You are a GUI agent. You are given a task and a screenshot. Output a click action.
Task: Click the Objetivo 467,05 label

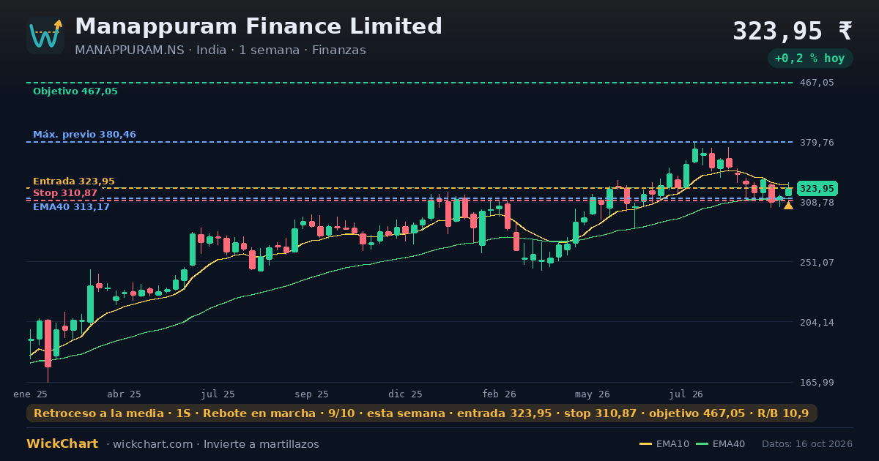(x=75, y=91)
